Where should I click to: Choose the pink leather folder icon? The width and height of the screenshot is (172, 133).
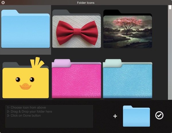[77, 79]
